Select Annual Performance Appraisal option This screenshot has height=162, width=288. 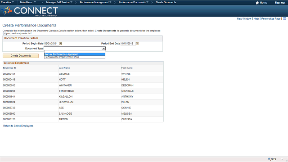[x=75, y=54]
